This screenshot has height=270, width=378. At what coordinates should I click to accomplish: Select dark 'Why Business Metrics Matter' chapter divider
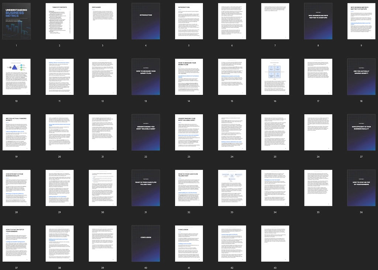point(318,21)
